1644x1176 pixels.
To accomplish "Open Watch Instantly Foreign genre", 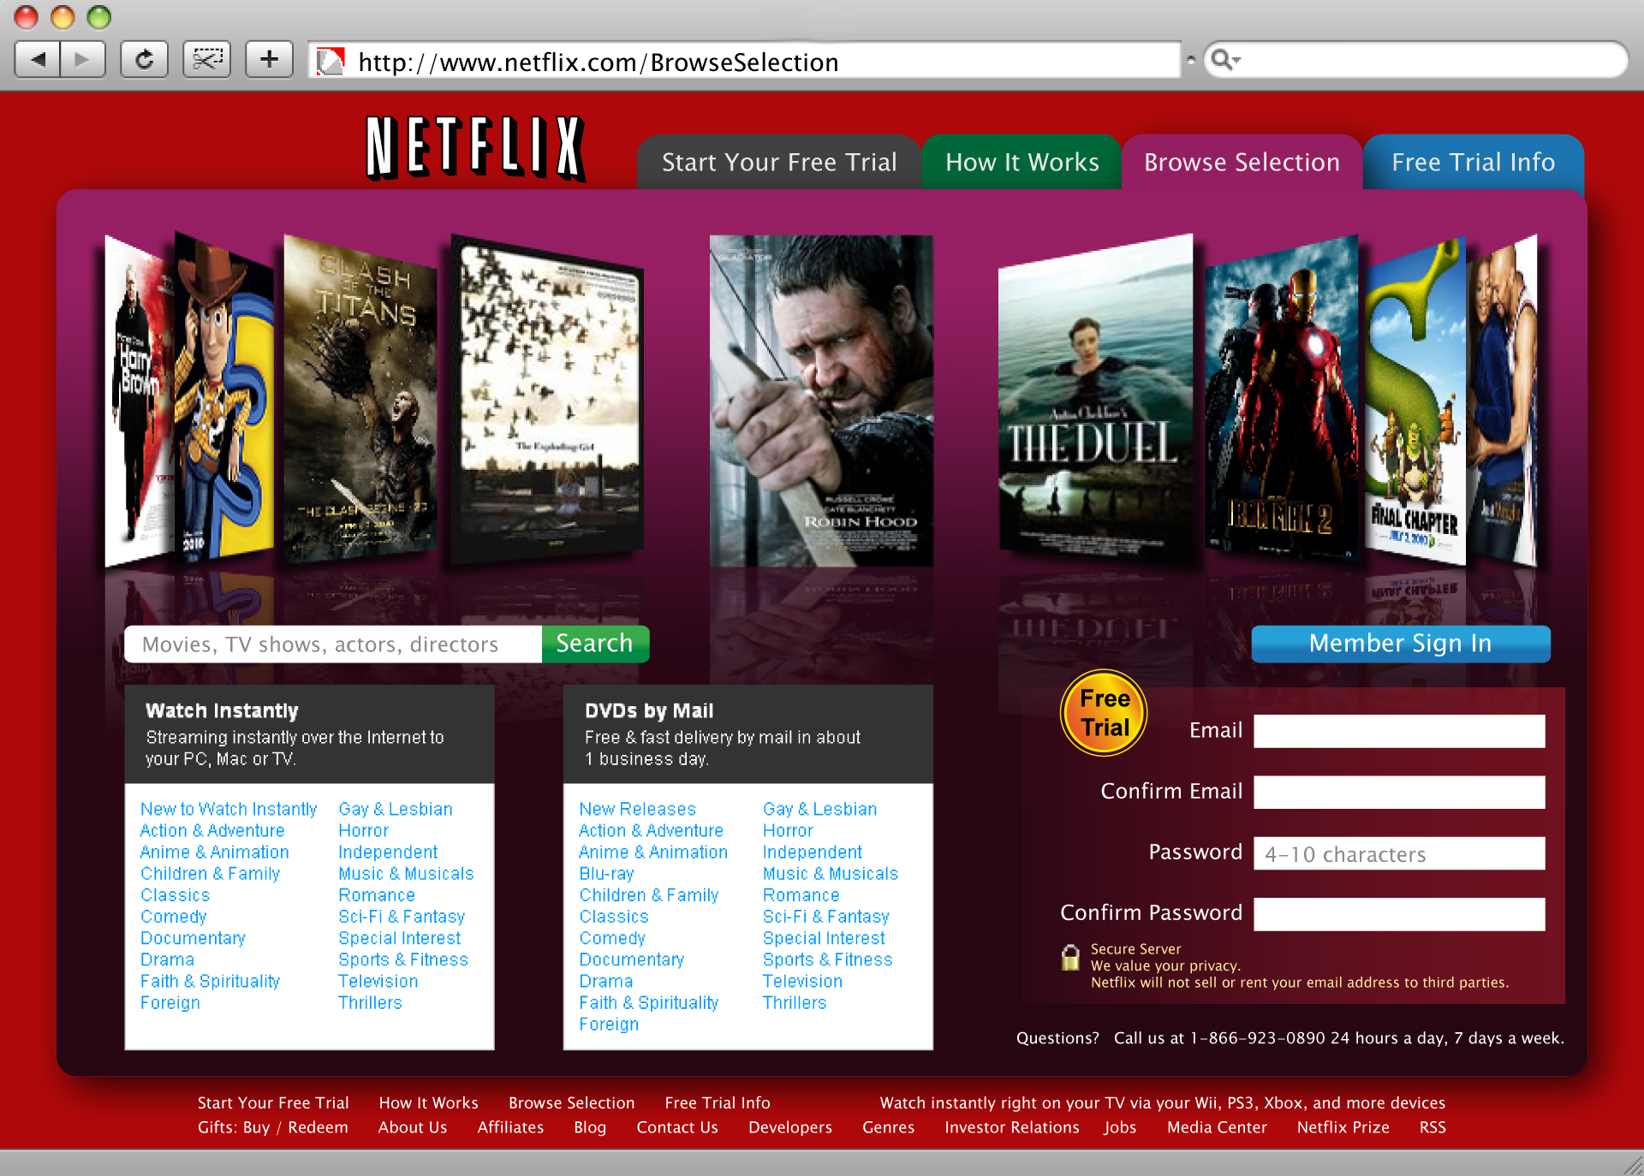I will [170, 1002].
